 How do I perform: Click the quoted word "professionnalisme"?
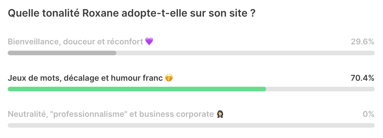click(89, 114)
